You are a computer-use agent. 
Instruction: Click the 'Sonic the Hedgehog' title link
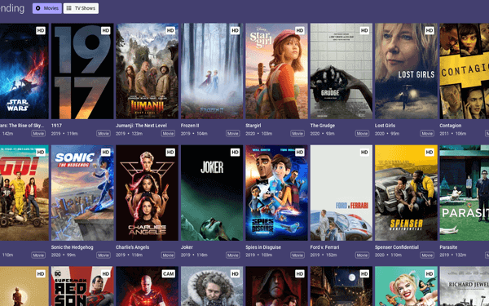72,247
